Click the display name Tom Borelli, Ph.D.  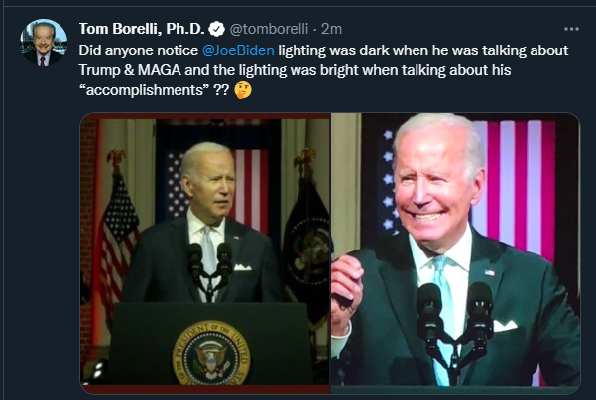(142, 29)
